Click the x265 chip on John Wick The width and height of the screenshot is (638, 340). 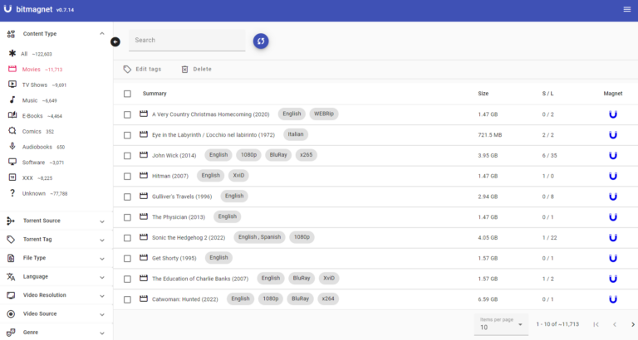[x=307, y=155]
